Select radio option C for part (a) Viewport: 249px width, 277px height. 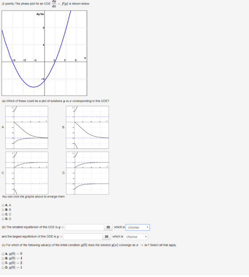point(3,214)
